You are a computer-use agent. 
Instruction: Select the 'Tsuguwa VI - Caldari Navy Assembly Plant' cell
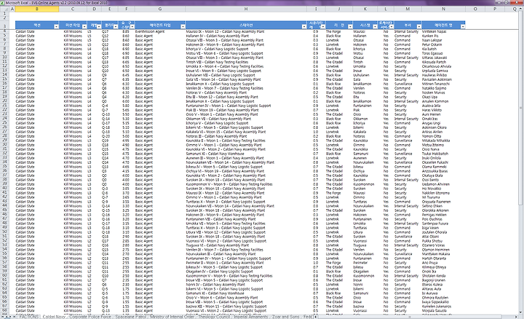click(x=246, y=245)
